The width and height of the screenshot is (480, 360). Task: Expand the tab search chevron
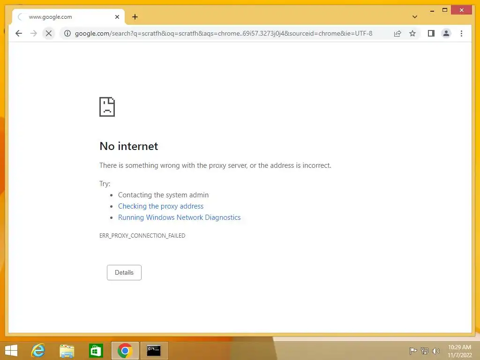[x=415, y=17]
